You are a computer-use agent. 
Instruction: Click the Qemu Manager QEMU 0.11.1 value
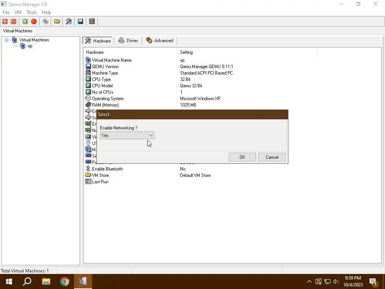click(206, 66)
